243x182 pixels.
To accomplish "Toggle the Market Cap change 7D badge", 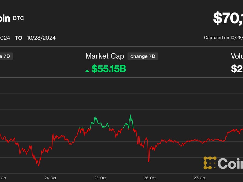I will pos(143,56).
